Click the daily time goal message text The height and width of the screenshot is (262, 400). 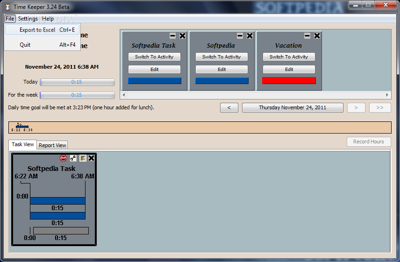pyautogui.click(x=81, y=107)
